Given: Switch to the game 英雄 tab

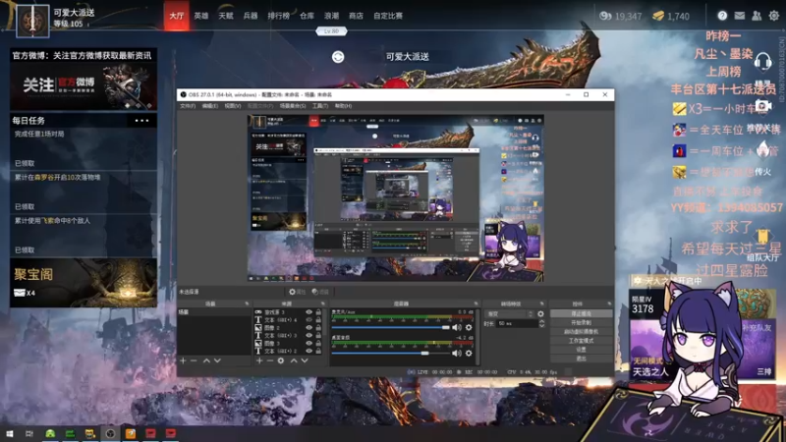Looking at the screenshot, I should tap(201, 16).
